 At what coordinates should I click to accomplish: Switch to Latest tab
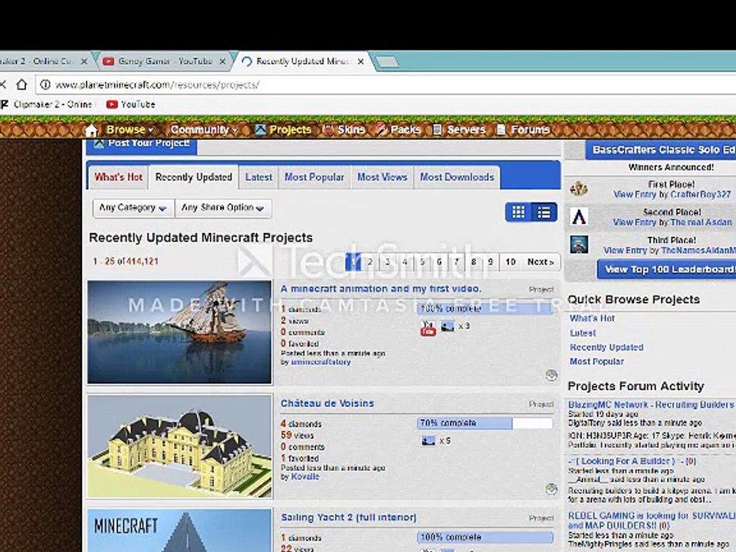(258, 177)
